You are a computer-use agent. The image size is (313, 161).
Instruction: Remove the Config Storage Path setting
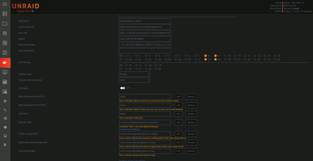(x=191, y=134)
